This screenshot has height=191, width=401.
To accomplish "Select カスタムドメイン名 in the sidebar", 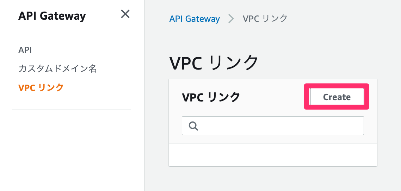I will click(57, 68).
